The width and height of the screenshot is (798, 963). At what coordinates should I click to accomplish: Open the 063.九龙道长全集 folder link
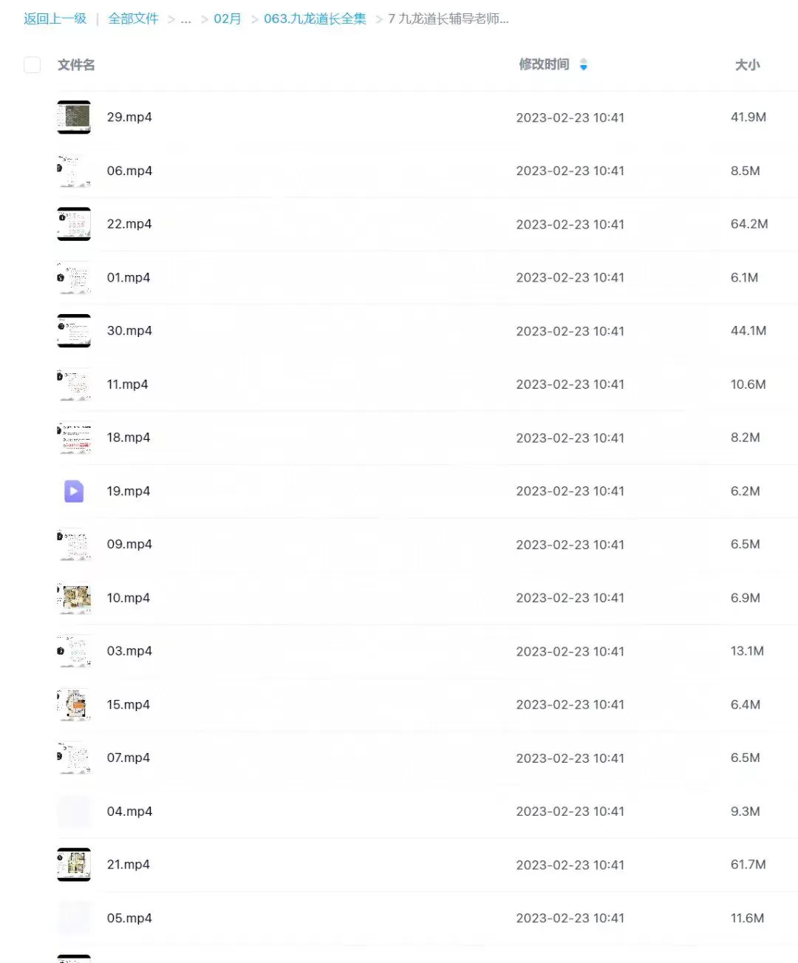tap(315, 18)
